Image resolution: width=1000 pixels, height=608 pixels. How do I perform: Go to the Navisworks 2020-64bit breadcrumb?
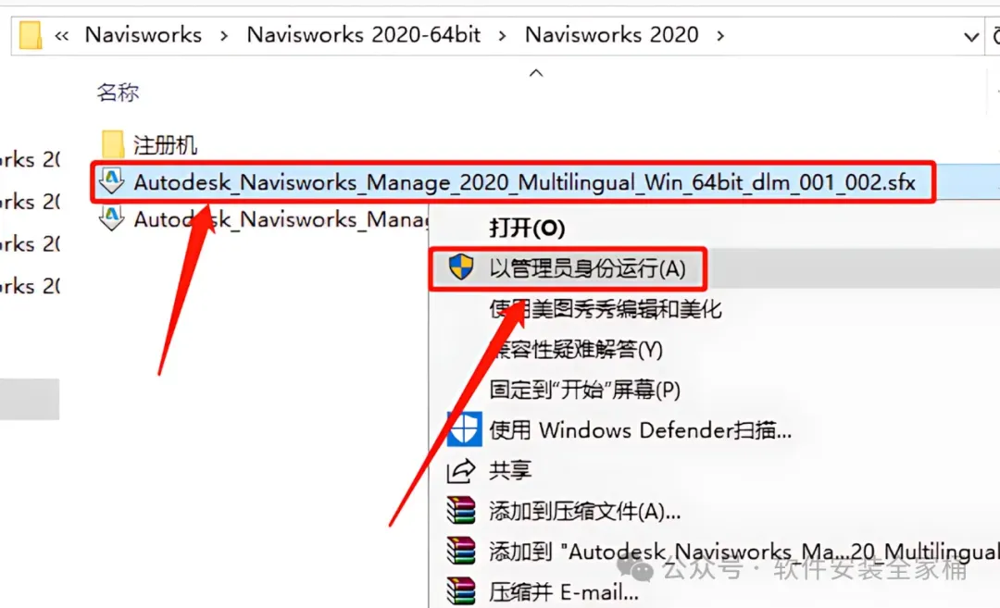click(364, 34)
